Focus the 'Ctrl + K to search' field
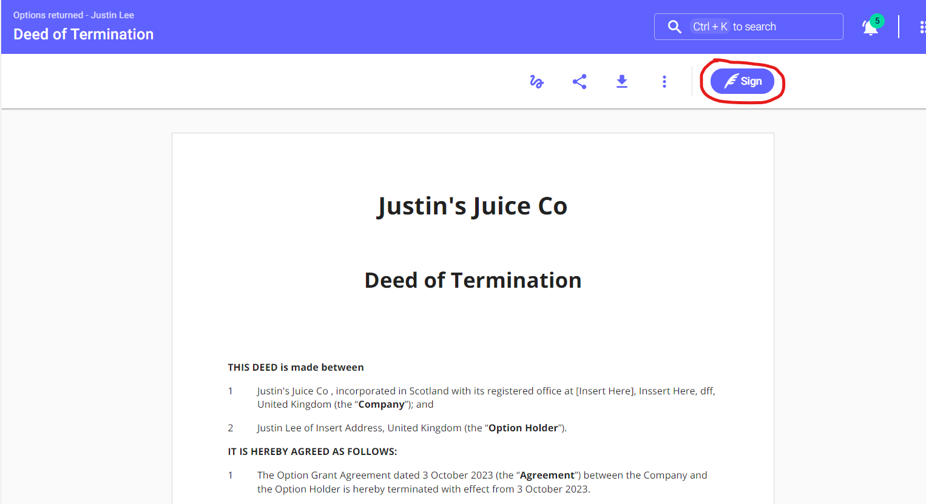 (783, 27)
